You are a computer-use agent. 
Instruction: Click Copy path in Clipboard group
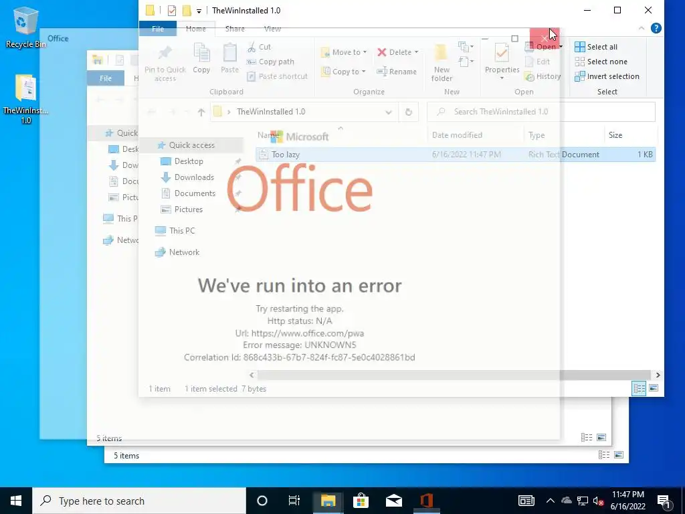point(270,62)
